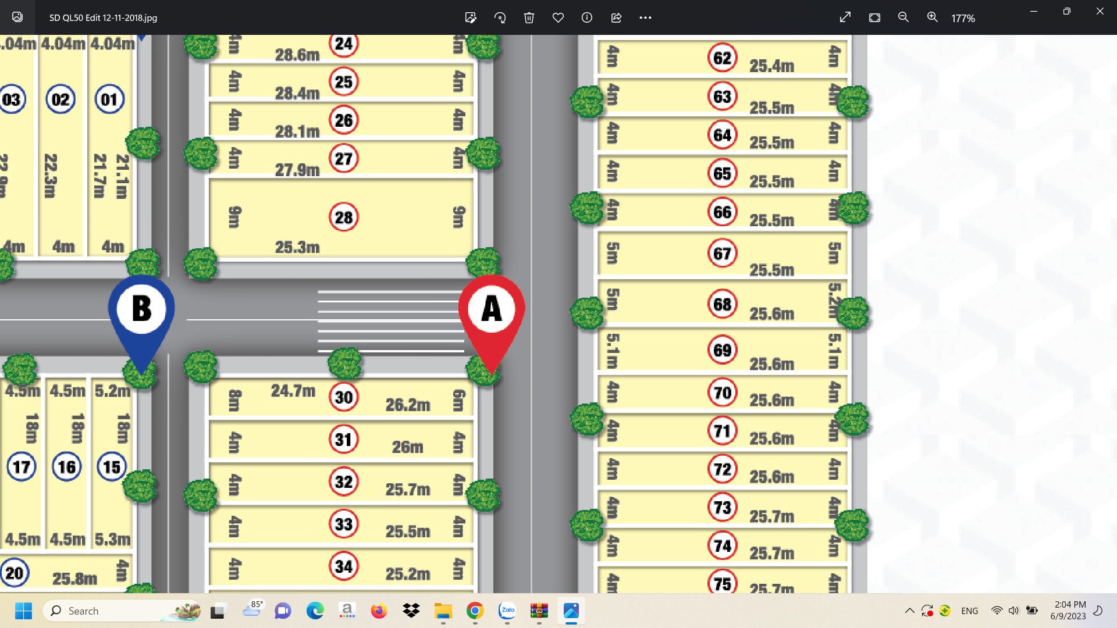Click lot number 28 on the map
The image size is (1117, 628).
(x=343, y=217)
